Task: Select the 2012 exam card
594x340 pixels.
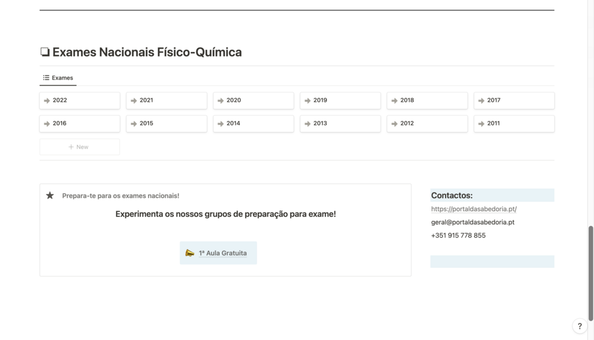Action: tap(427, 124)
